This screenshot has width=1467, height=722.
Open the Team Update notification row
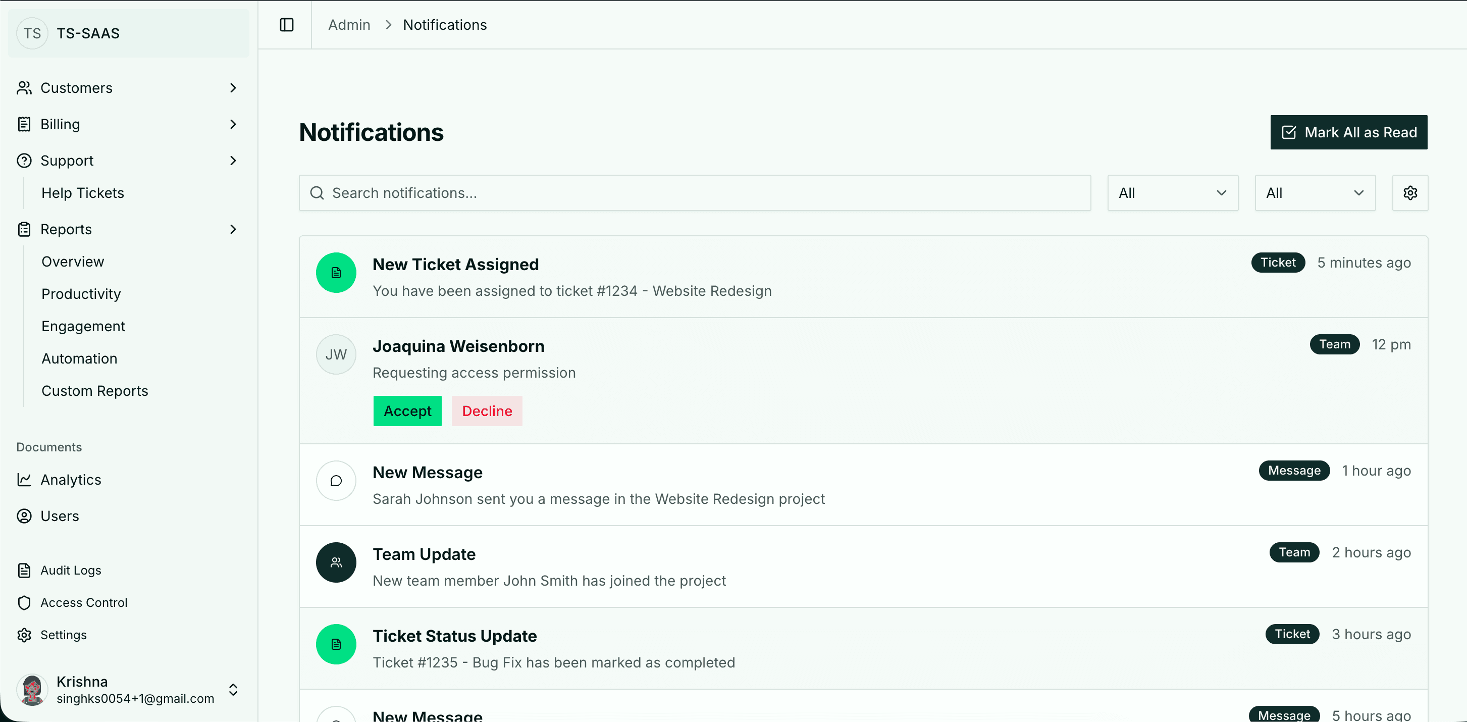tap(863, 566)
